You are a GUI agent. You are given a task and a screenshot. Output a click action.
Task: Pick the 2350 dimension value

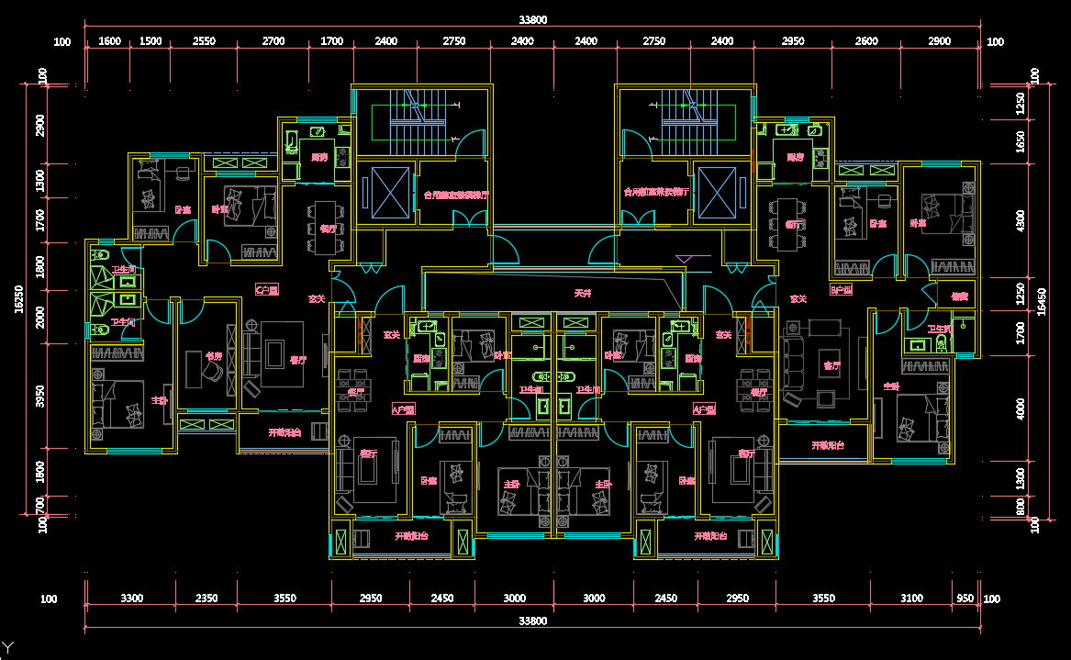[206, 598]
